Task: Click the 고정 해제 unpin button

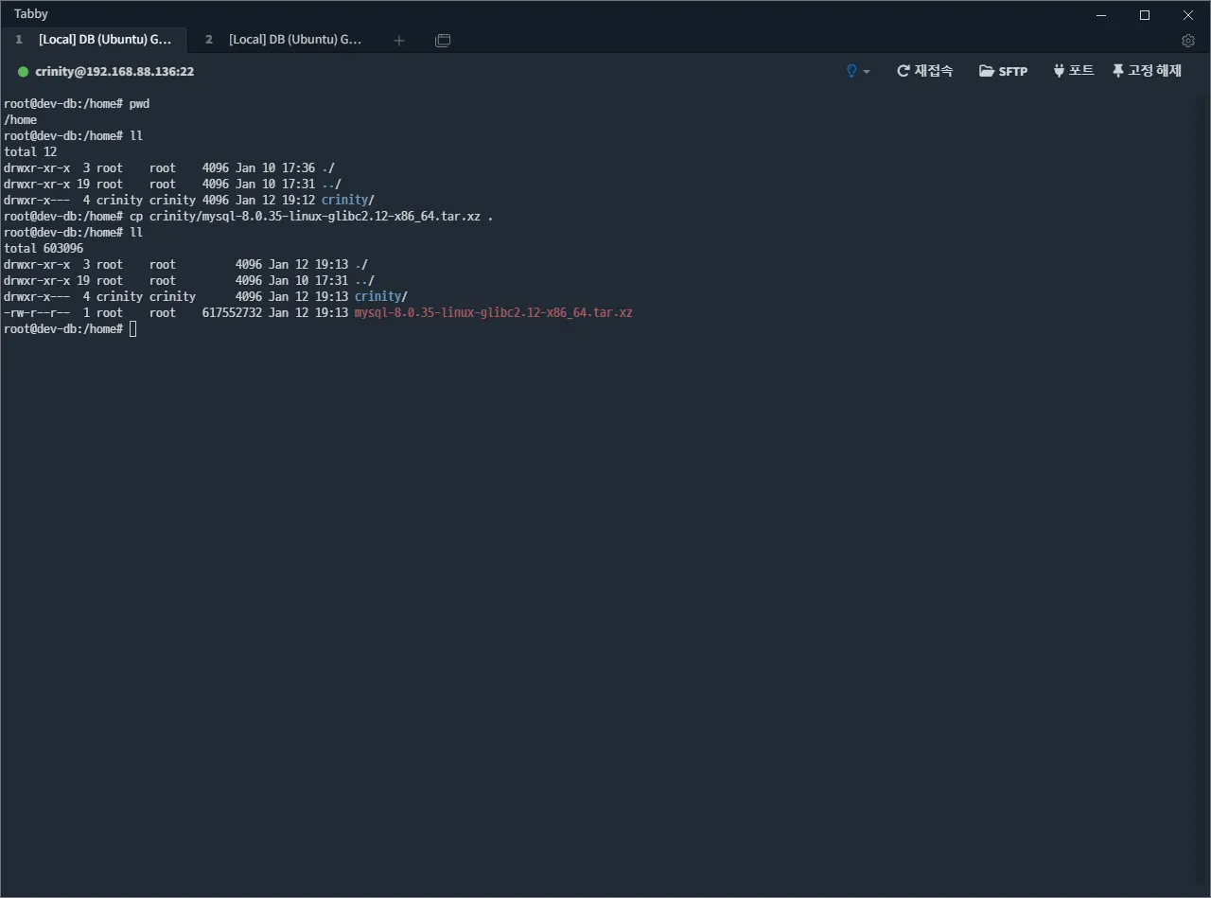Action: [1147, 71]
